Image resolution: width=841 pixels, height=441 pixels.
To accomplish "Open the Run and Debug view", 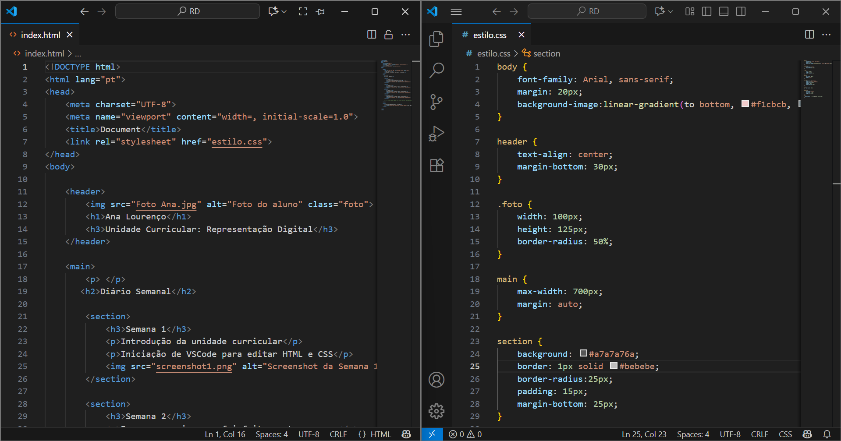I will click(x=436, y=134).
